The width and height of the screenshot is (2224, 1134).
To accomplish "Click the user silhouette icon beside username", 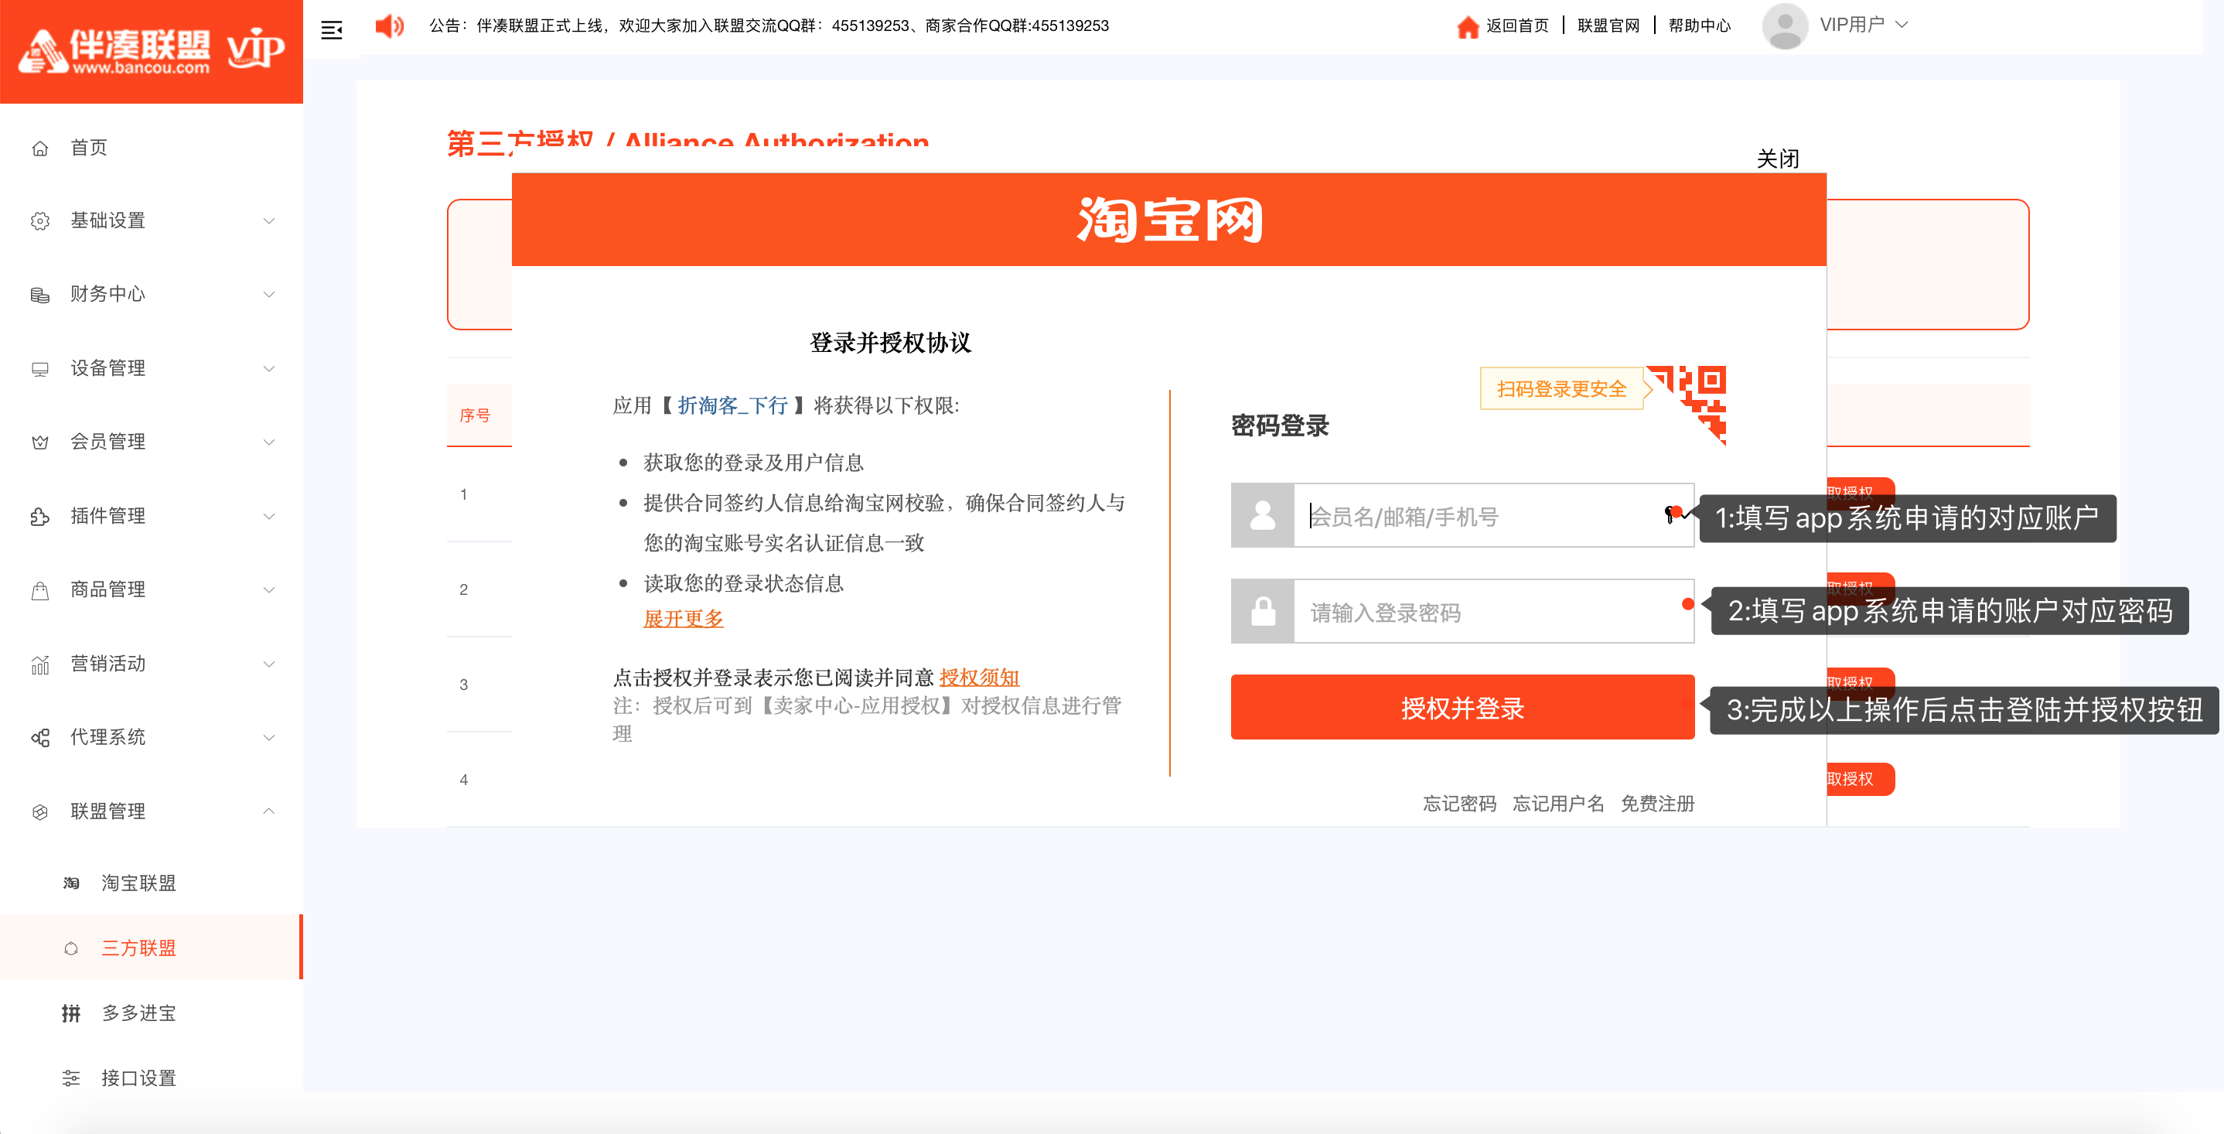I will 1262,516.
